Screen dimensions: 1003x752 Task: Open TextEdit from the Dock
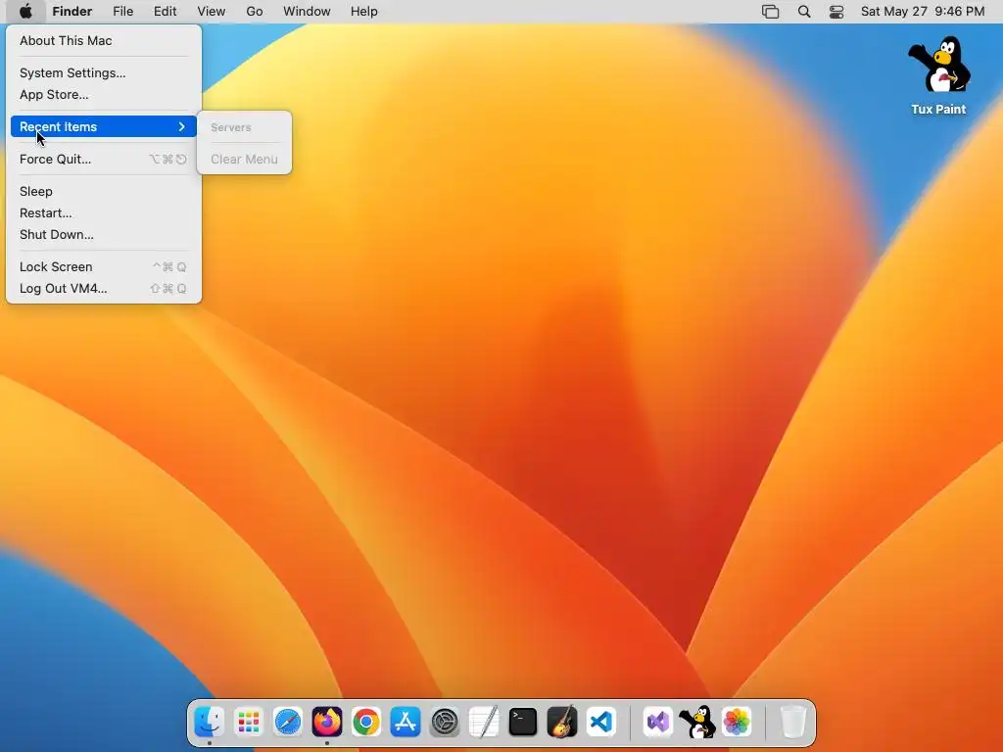484,723
